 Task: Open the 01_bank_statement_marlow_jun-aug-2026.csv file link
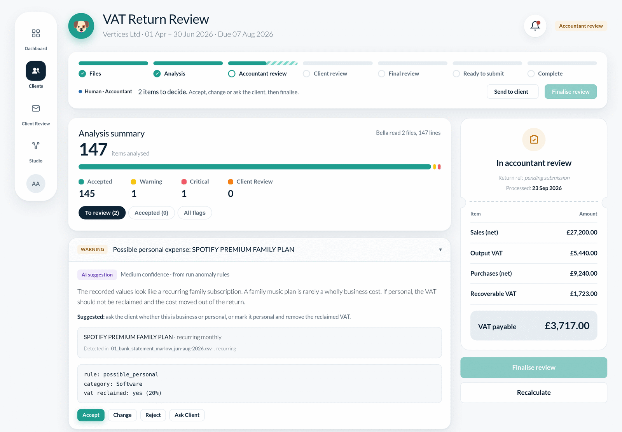pos(161,349)
